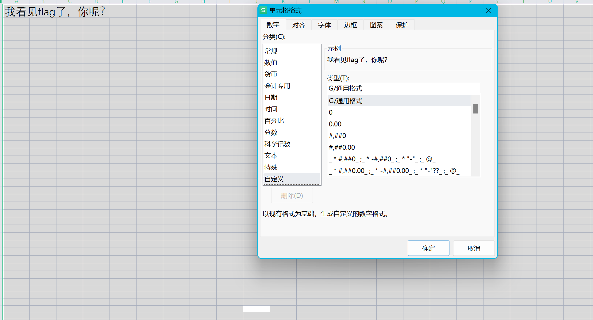593x320 pixels.
Task: Select 科学记数 category
Action: coord(292,144)
